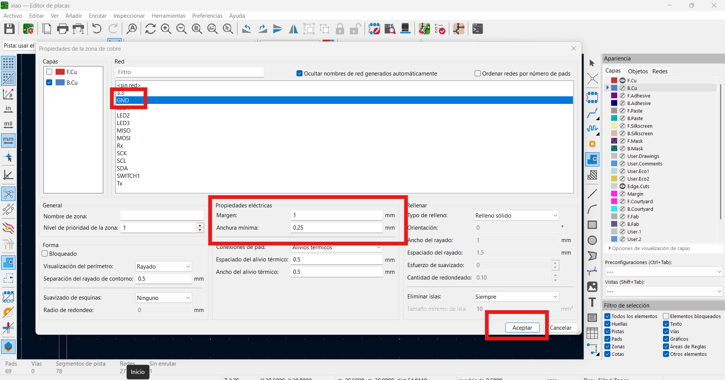Toggle Todos los elementos filter checkbox
The height and width of the screenshot is (380, 725).
point(607,316)
